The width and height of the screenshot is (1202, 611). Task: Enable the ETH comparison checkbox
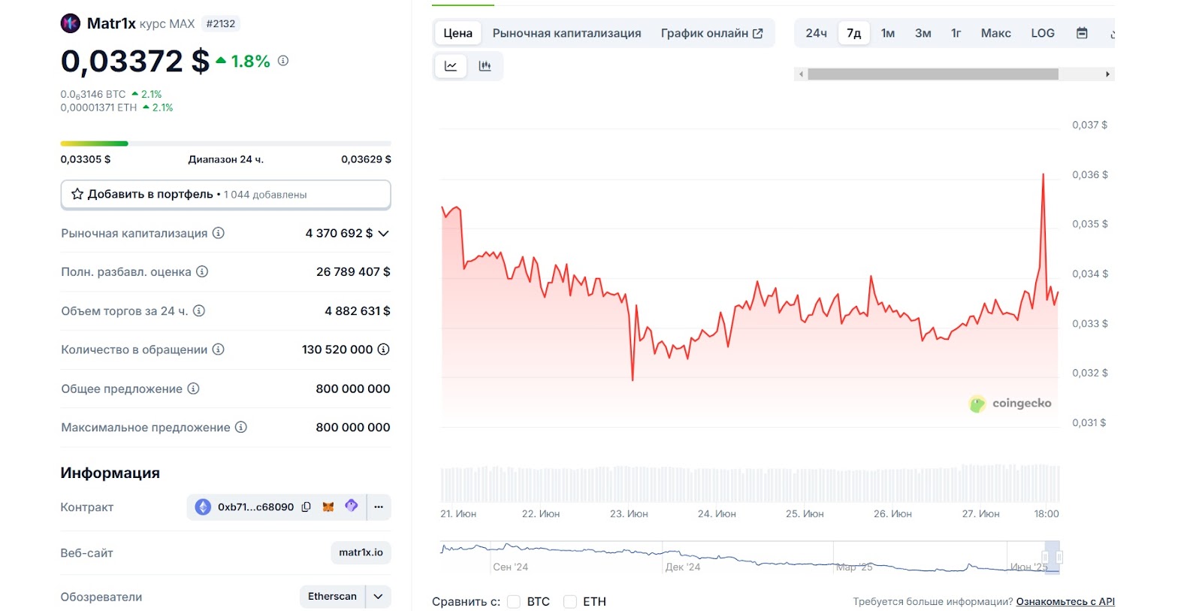(x=570, y=601)
